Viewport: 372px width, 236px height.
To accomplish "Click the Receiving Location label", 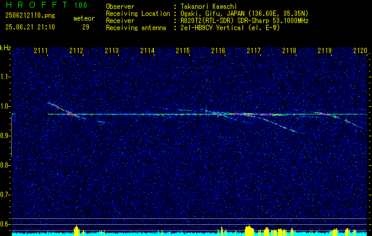I will [138, 14].
